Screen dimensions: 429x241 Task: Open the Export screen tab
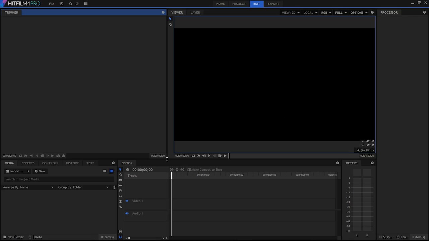pos(273,4)
